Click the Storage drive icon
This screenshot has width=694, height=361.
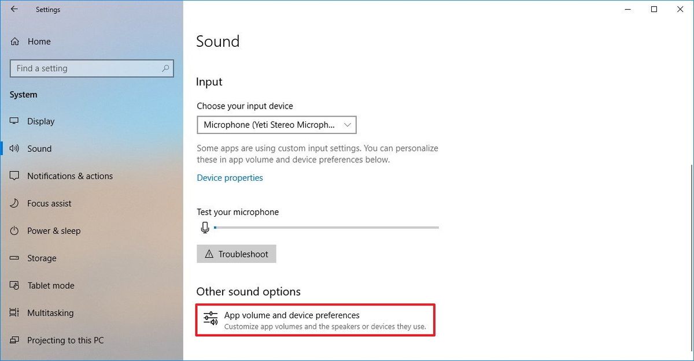(14, 258)
